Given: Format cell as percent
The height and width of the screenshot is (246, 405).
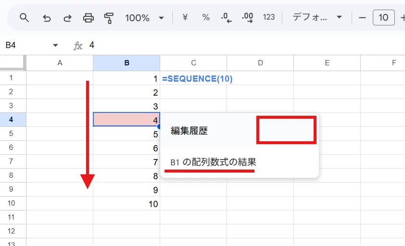Looking at the screenshot, I should [206, 18].
